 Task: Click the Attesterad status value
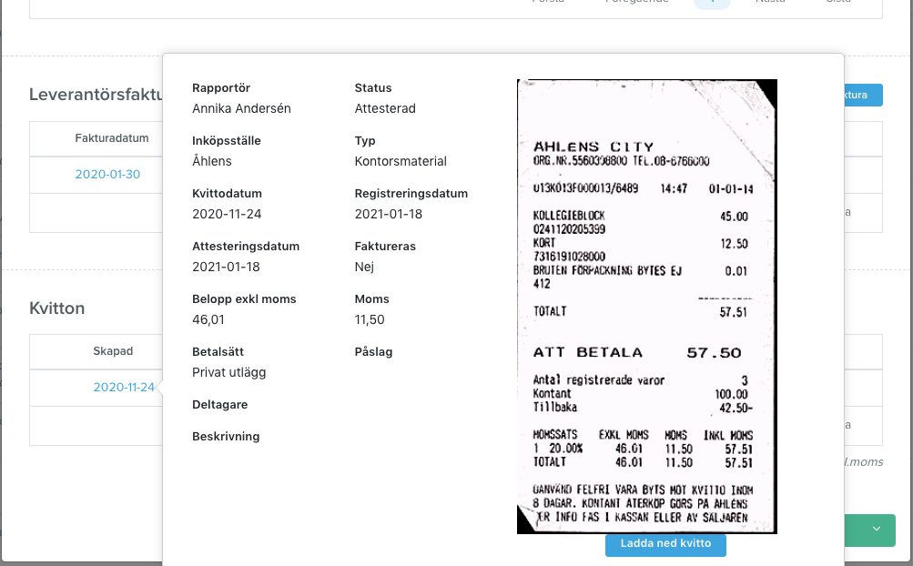tap(385, 109)
